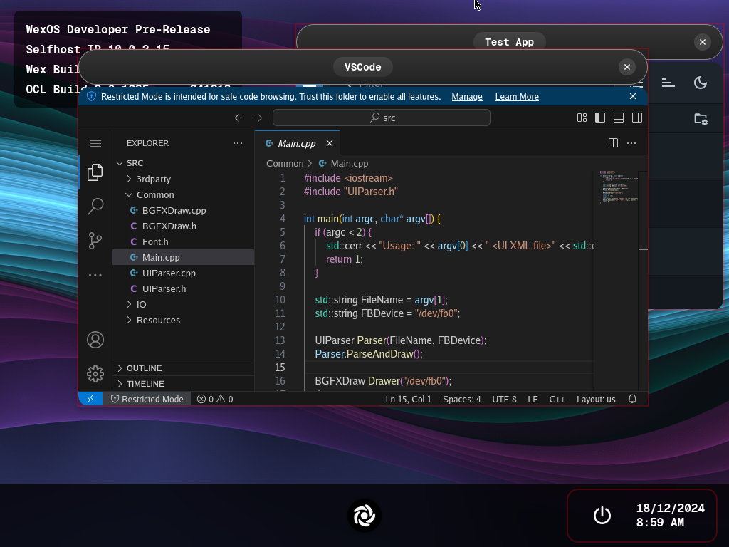Click the src command center search box
729x547 pixels.
click(x=382, y=118)
